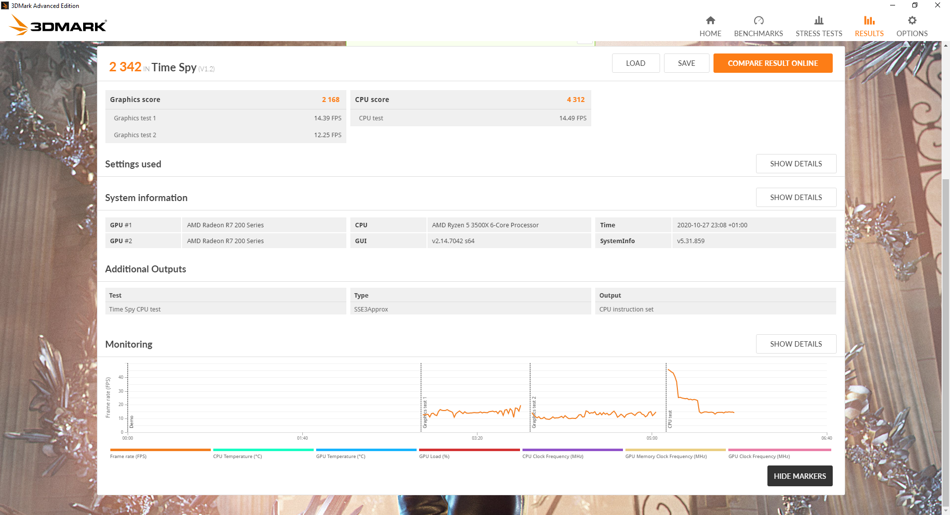The width and height of the screenshot is (950, 515).
Task: Click GPU #2 AMD Radeon R7 200 Series
Action: click(225, 241)
